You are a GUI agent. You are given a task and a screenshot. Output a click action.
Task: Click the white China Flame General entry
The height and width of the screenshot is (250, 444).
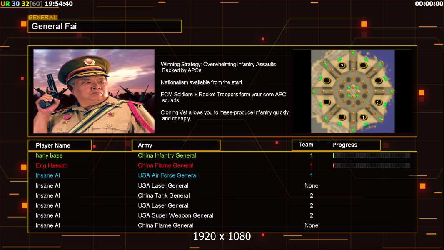click(166, 225)
